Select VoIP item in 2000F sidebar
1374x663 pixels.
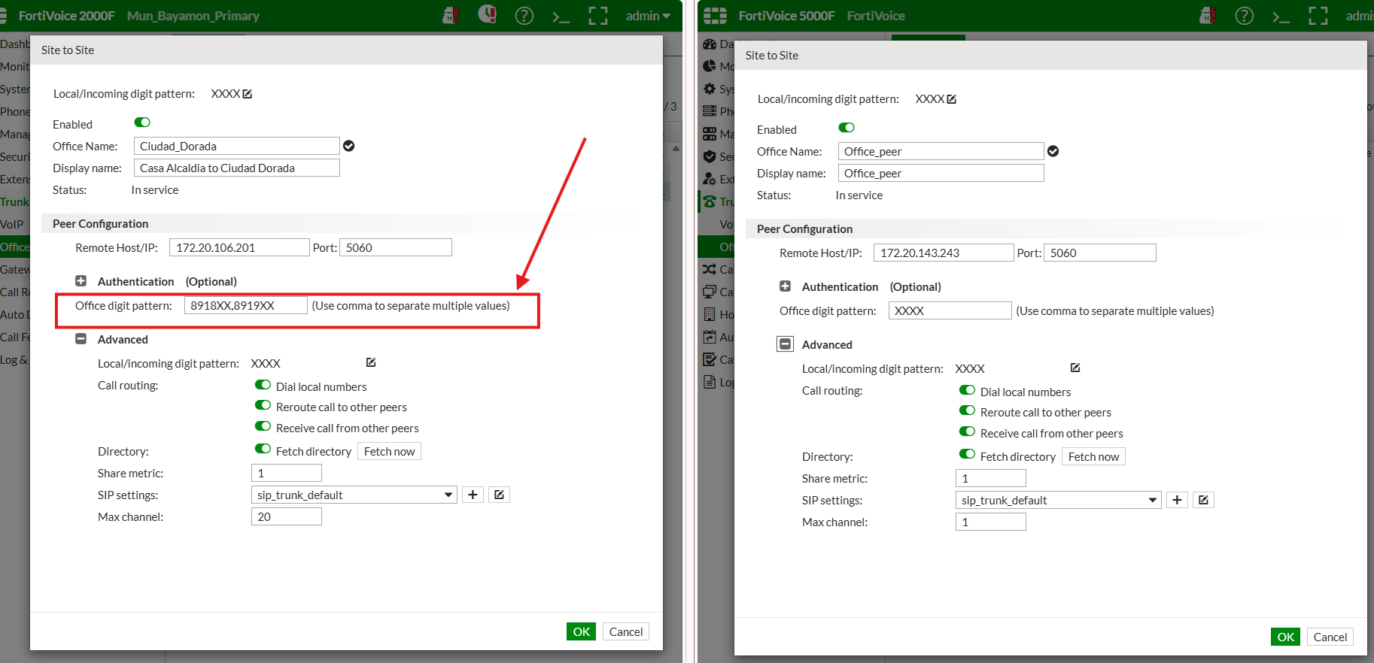click(x=15, y=224)
